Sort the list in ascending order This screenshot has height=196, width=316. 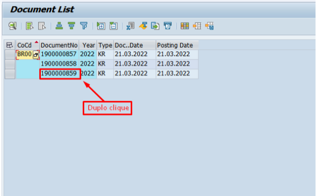[59, 26]
